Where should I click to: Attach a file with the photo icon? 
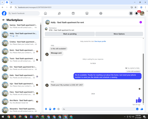50,109
